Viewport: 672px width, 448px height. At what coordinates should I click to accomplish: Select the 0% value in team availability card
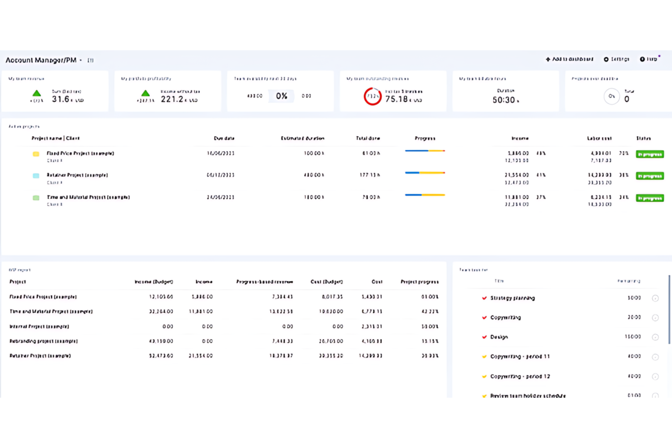pyautogui.click(x=282, y=96)
